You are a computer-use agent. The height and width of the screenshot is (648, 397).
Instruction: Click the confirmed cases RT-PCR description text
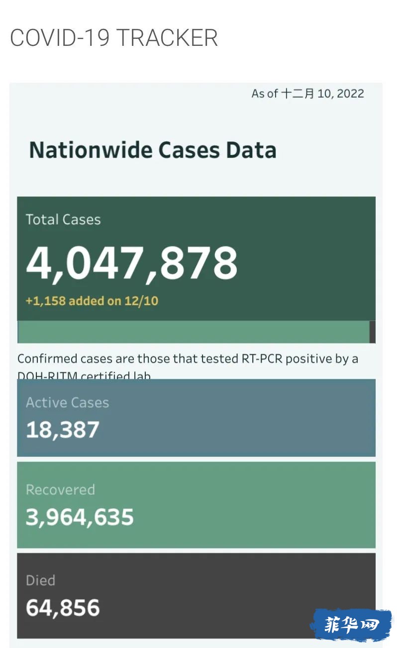[x=188, y=366]
